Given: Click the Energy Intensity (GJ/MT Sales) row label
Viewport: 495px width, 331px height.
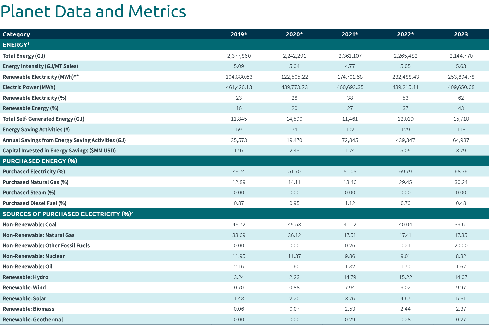Looking at the screenshot, I should pos(40,66).
